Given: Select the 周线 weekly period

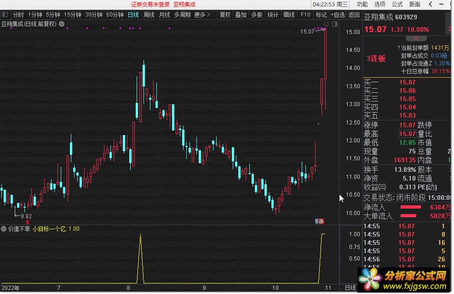Looking at the screenshot, I should pos(149,15).
